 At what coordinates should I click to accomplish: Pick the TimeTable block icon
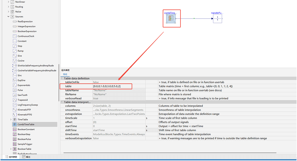click(15, 119)
